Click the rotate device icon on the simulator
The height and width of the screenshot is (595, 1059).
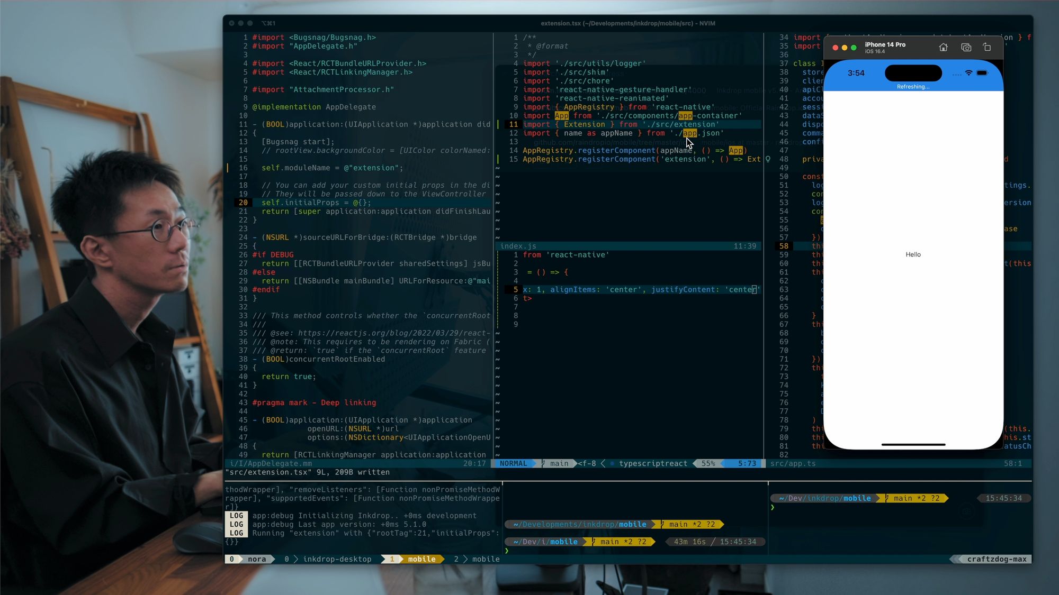point(987,47)
